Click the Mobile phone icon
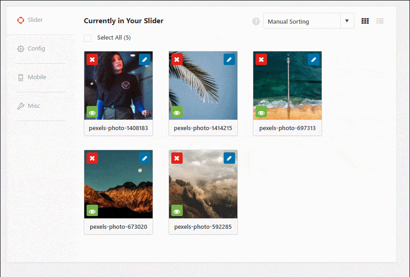Screen dimensions: 410x277 20,77
